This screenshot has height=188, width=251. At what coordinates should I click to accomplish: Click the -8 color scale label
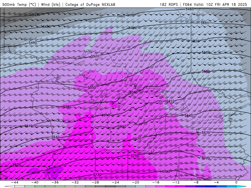pyautogui.click(x=196, y=182)
